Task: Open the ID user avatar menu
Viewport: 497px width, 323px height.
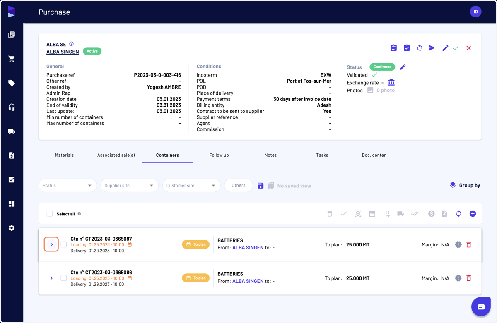Action: [475, 12]
